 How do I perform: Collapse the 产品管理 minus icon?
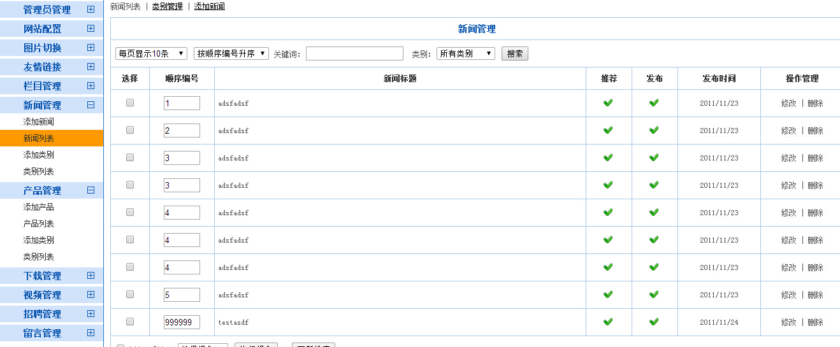pyautogui.click(x=91, y=190)
